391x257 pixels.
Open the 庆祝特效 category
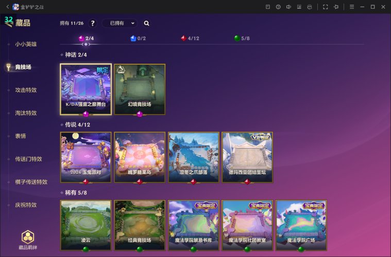(x=26, y=205)
